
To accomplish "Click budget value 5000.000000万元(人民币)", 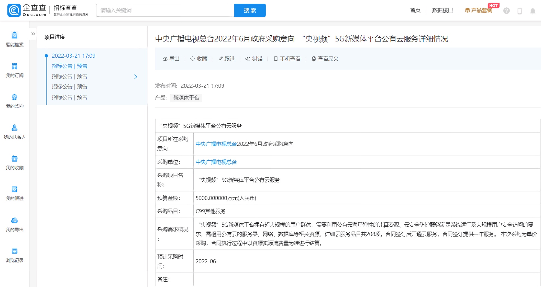I will [226, 198].
